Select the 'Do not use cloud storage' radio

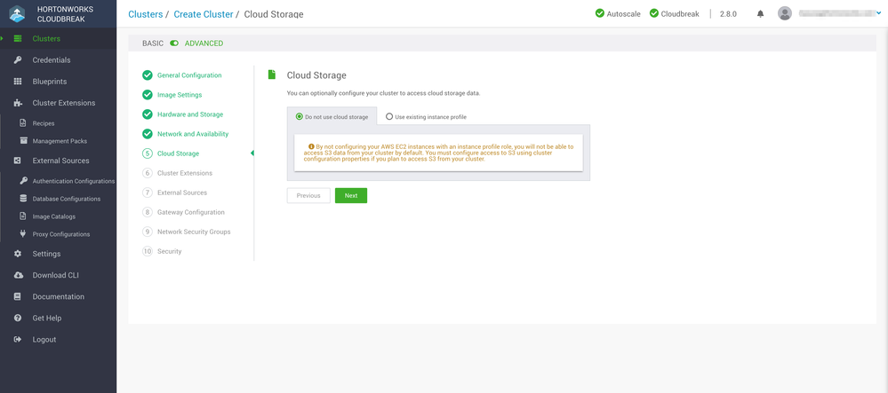[x=300, y=117]
